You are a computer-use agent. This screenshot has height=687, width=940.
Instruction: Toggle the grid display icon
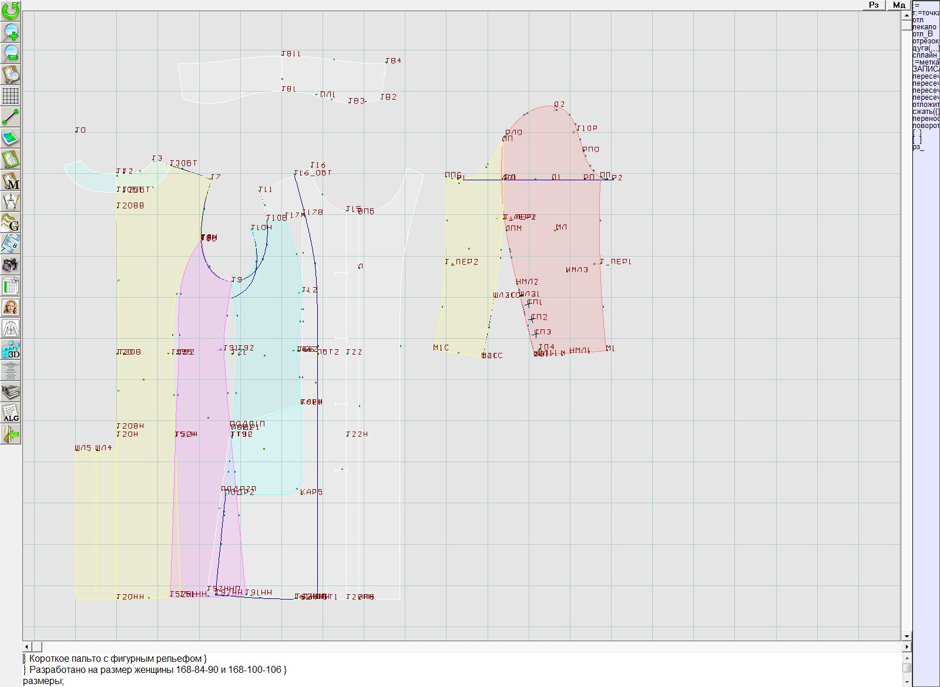pos(11,95)
